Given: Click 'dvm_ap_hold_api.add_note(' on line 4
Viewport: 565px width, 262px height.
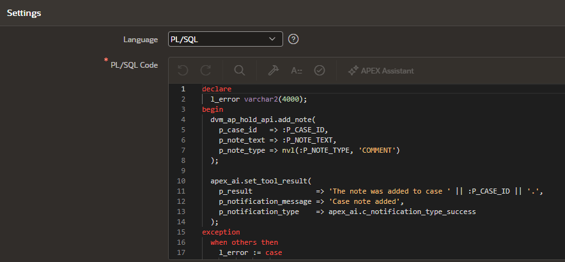Looking at the screenshot, I should click(263, 119).
